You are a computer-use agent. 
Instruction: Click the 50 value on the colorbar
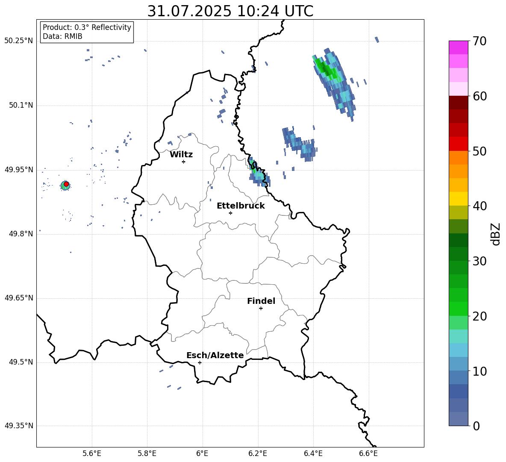point(480,151)
